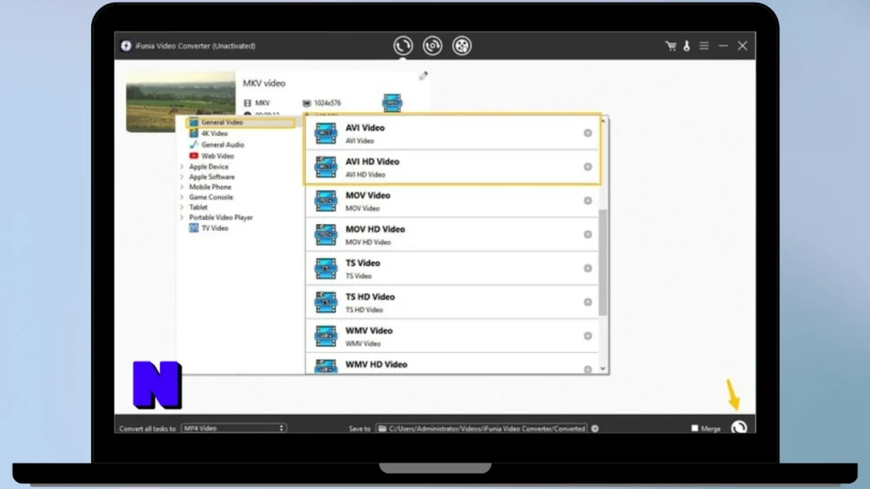Select the Web Video category
The image size is (870, 489).
tap(212, 156)
